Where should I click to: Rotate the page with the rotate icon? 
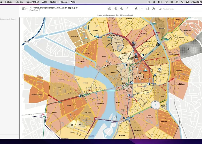tap(147, 9)
